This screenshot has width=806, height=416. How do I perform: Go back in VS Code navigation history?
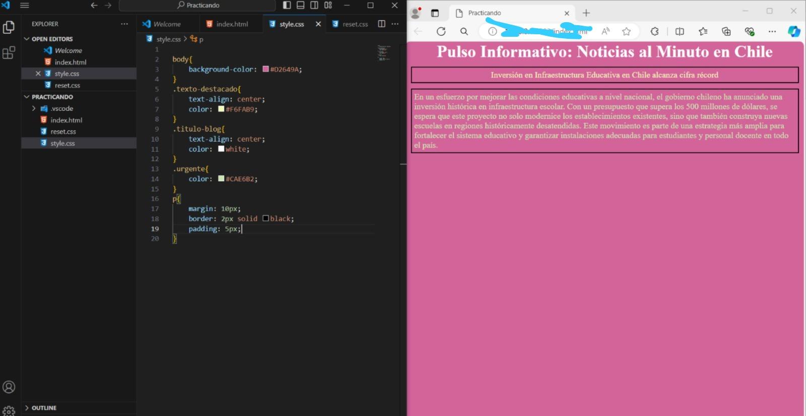pos(94,5)
